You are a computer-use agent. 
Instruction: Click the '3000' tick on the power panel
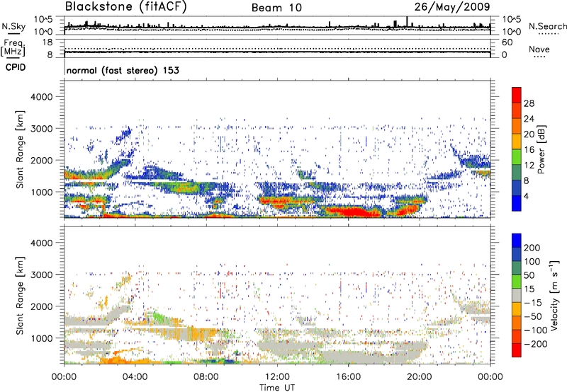point(41,129)
